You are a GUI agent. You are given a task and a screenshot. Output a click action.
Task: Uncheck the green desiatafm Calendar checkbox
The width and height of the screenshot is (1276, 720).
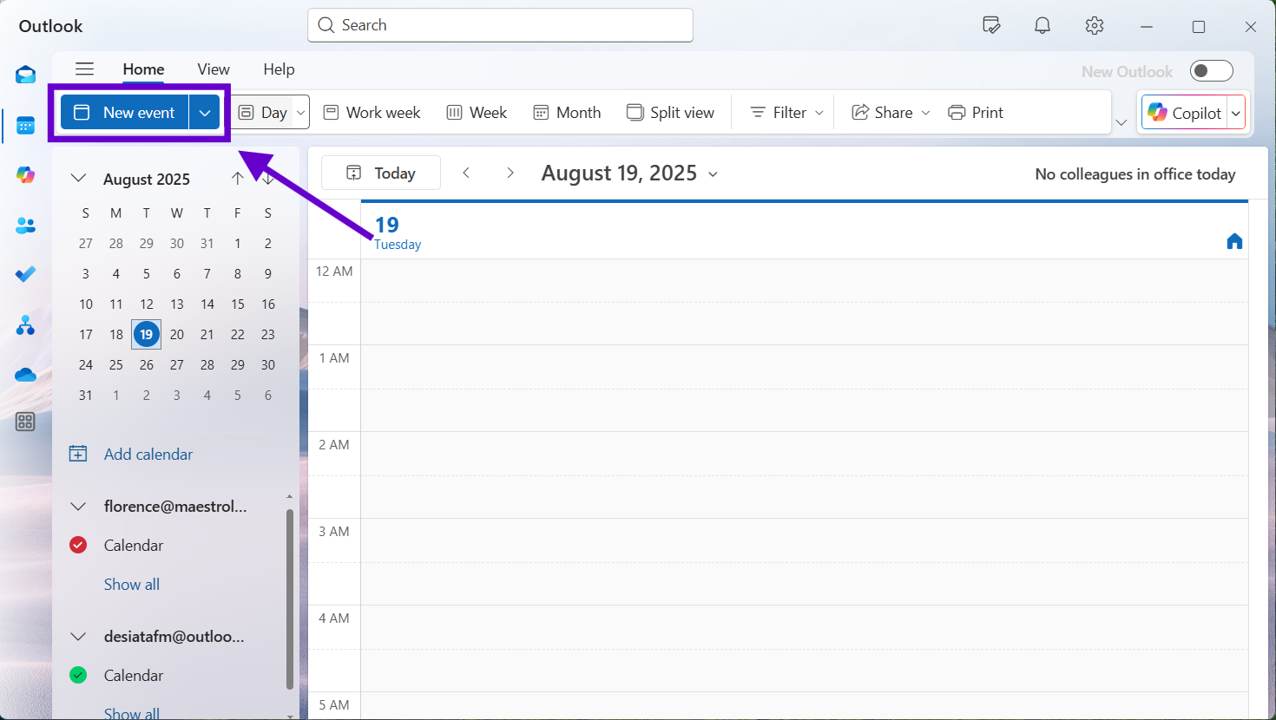pyautogui.click(x=78, y=675)
